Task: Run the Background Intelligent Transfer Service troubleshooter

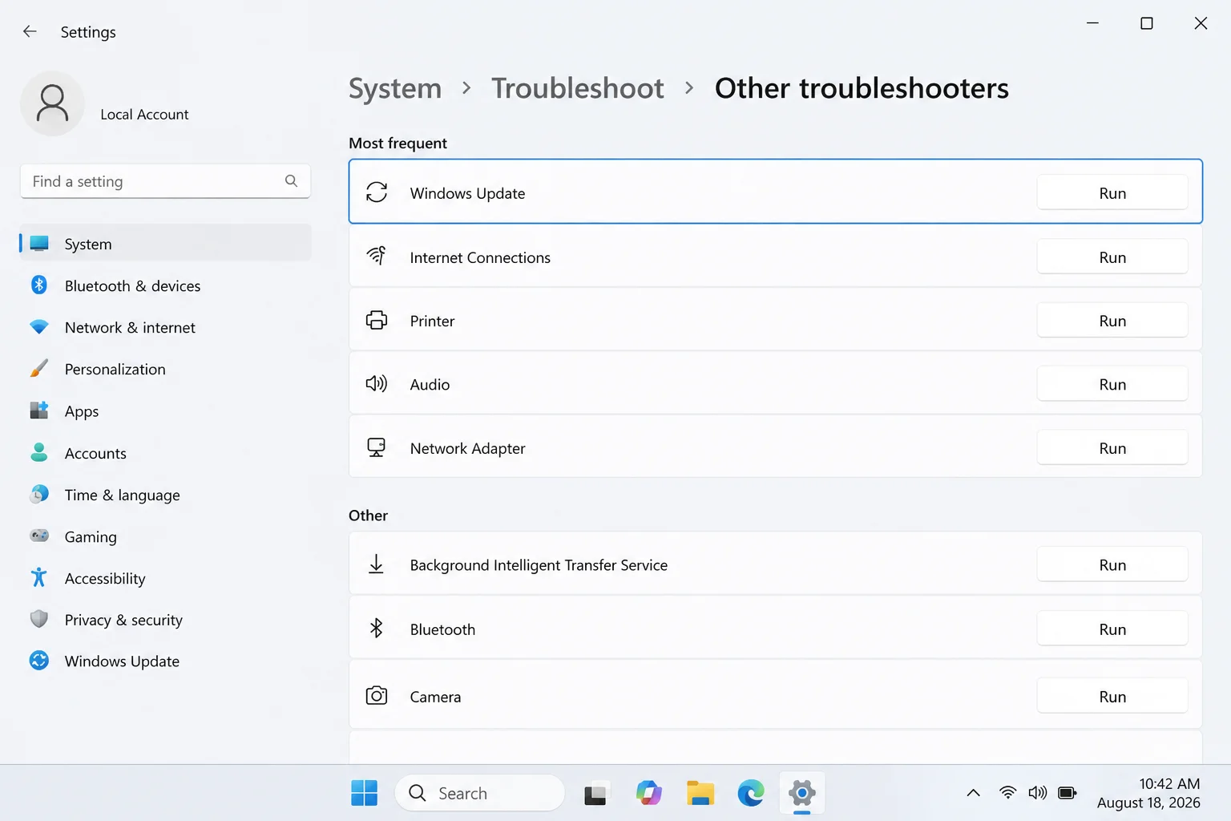Action: [x=1112, y=564]
